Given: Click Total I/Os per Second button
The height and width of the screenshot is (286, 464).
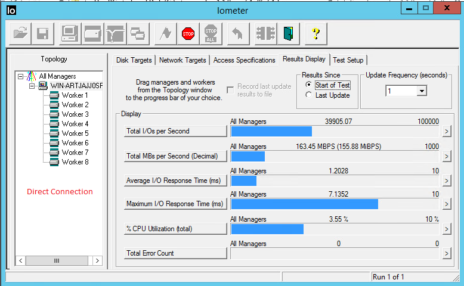Looking at the screenshot, I should pyautogui.click(x=175, y=131).
